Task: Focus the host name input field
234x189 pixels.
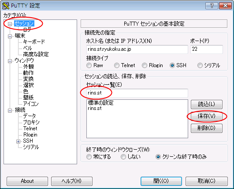Action: (137, 49)
